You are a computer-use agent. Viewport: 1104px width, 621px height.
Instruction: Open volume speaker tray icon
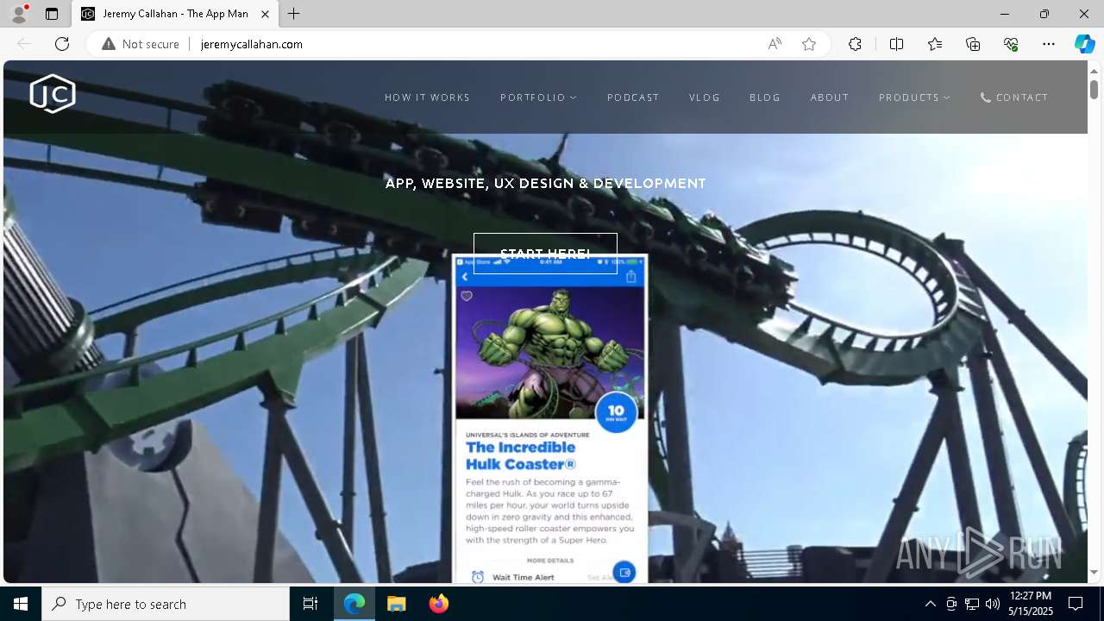(992, 604)
